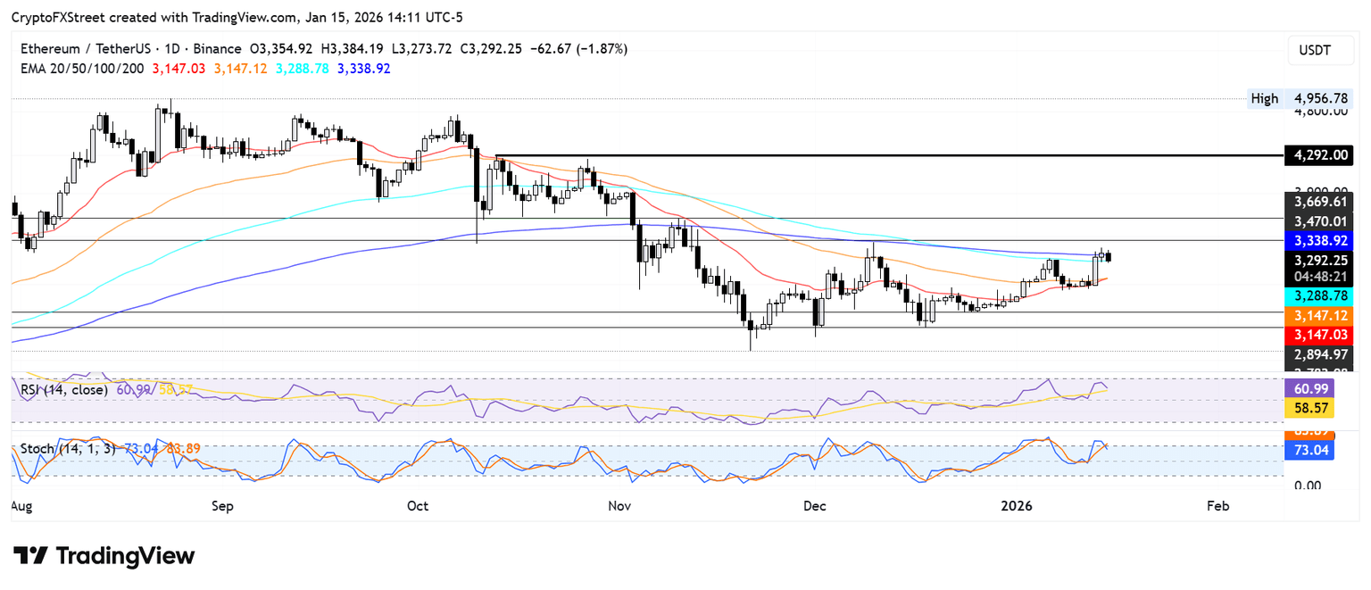Screen dimensions: 1371x590
Task: Select the RSI (14, close) indicator label
Action: 64,389
